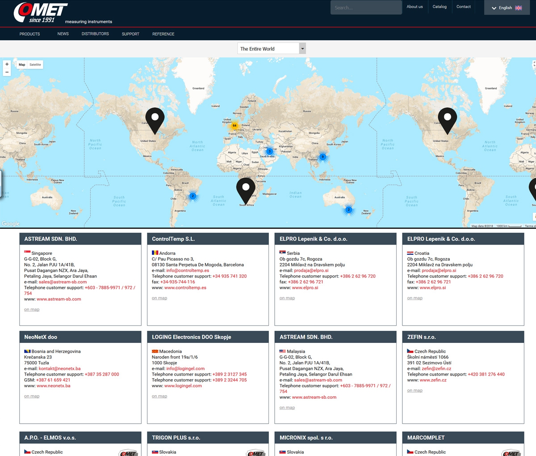Open the blue 9 cluster over Southeast Asia
The image size is (536, 456).
(x=322, y=157)
